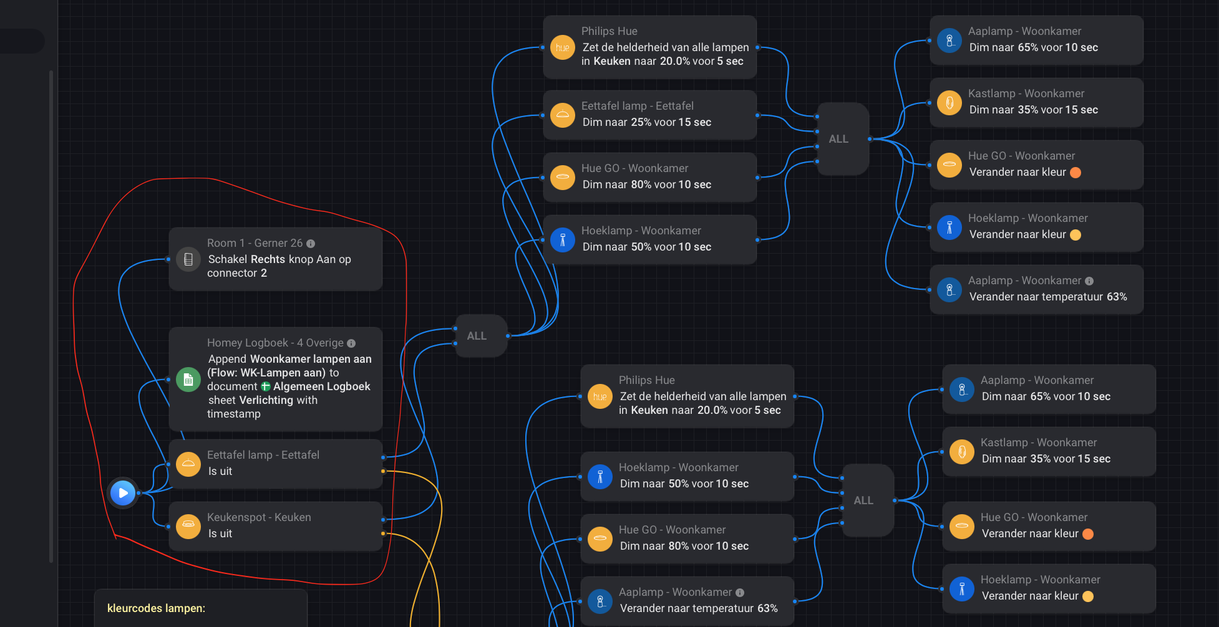This screenshot has height=627, width=1219.
Task: Click 'Is uit' text on the Keukenspot card
Action: pos(220,534)
